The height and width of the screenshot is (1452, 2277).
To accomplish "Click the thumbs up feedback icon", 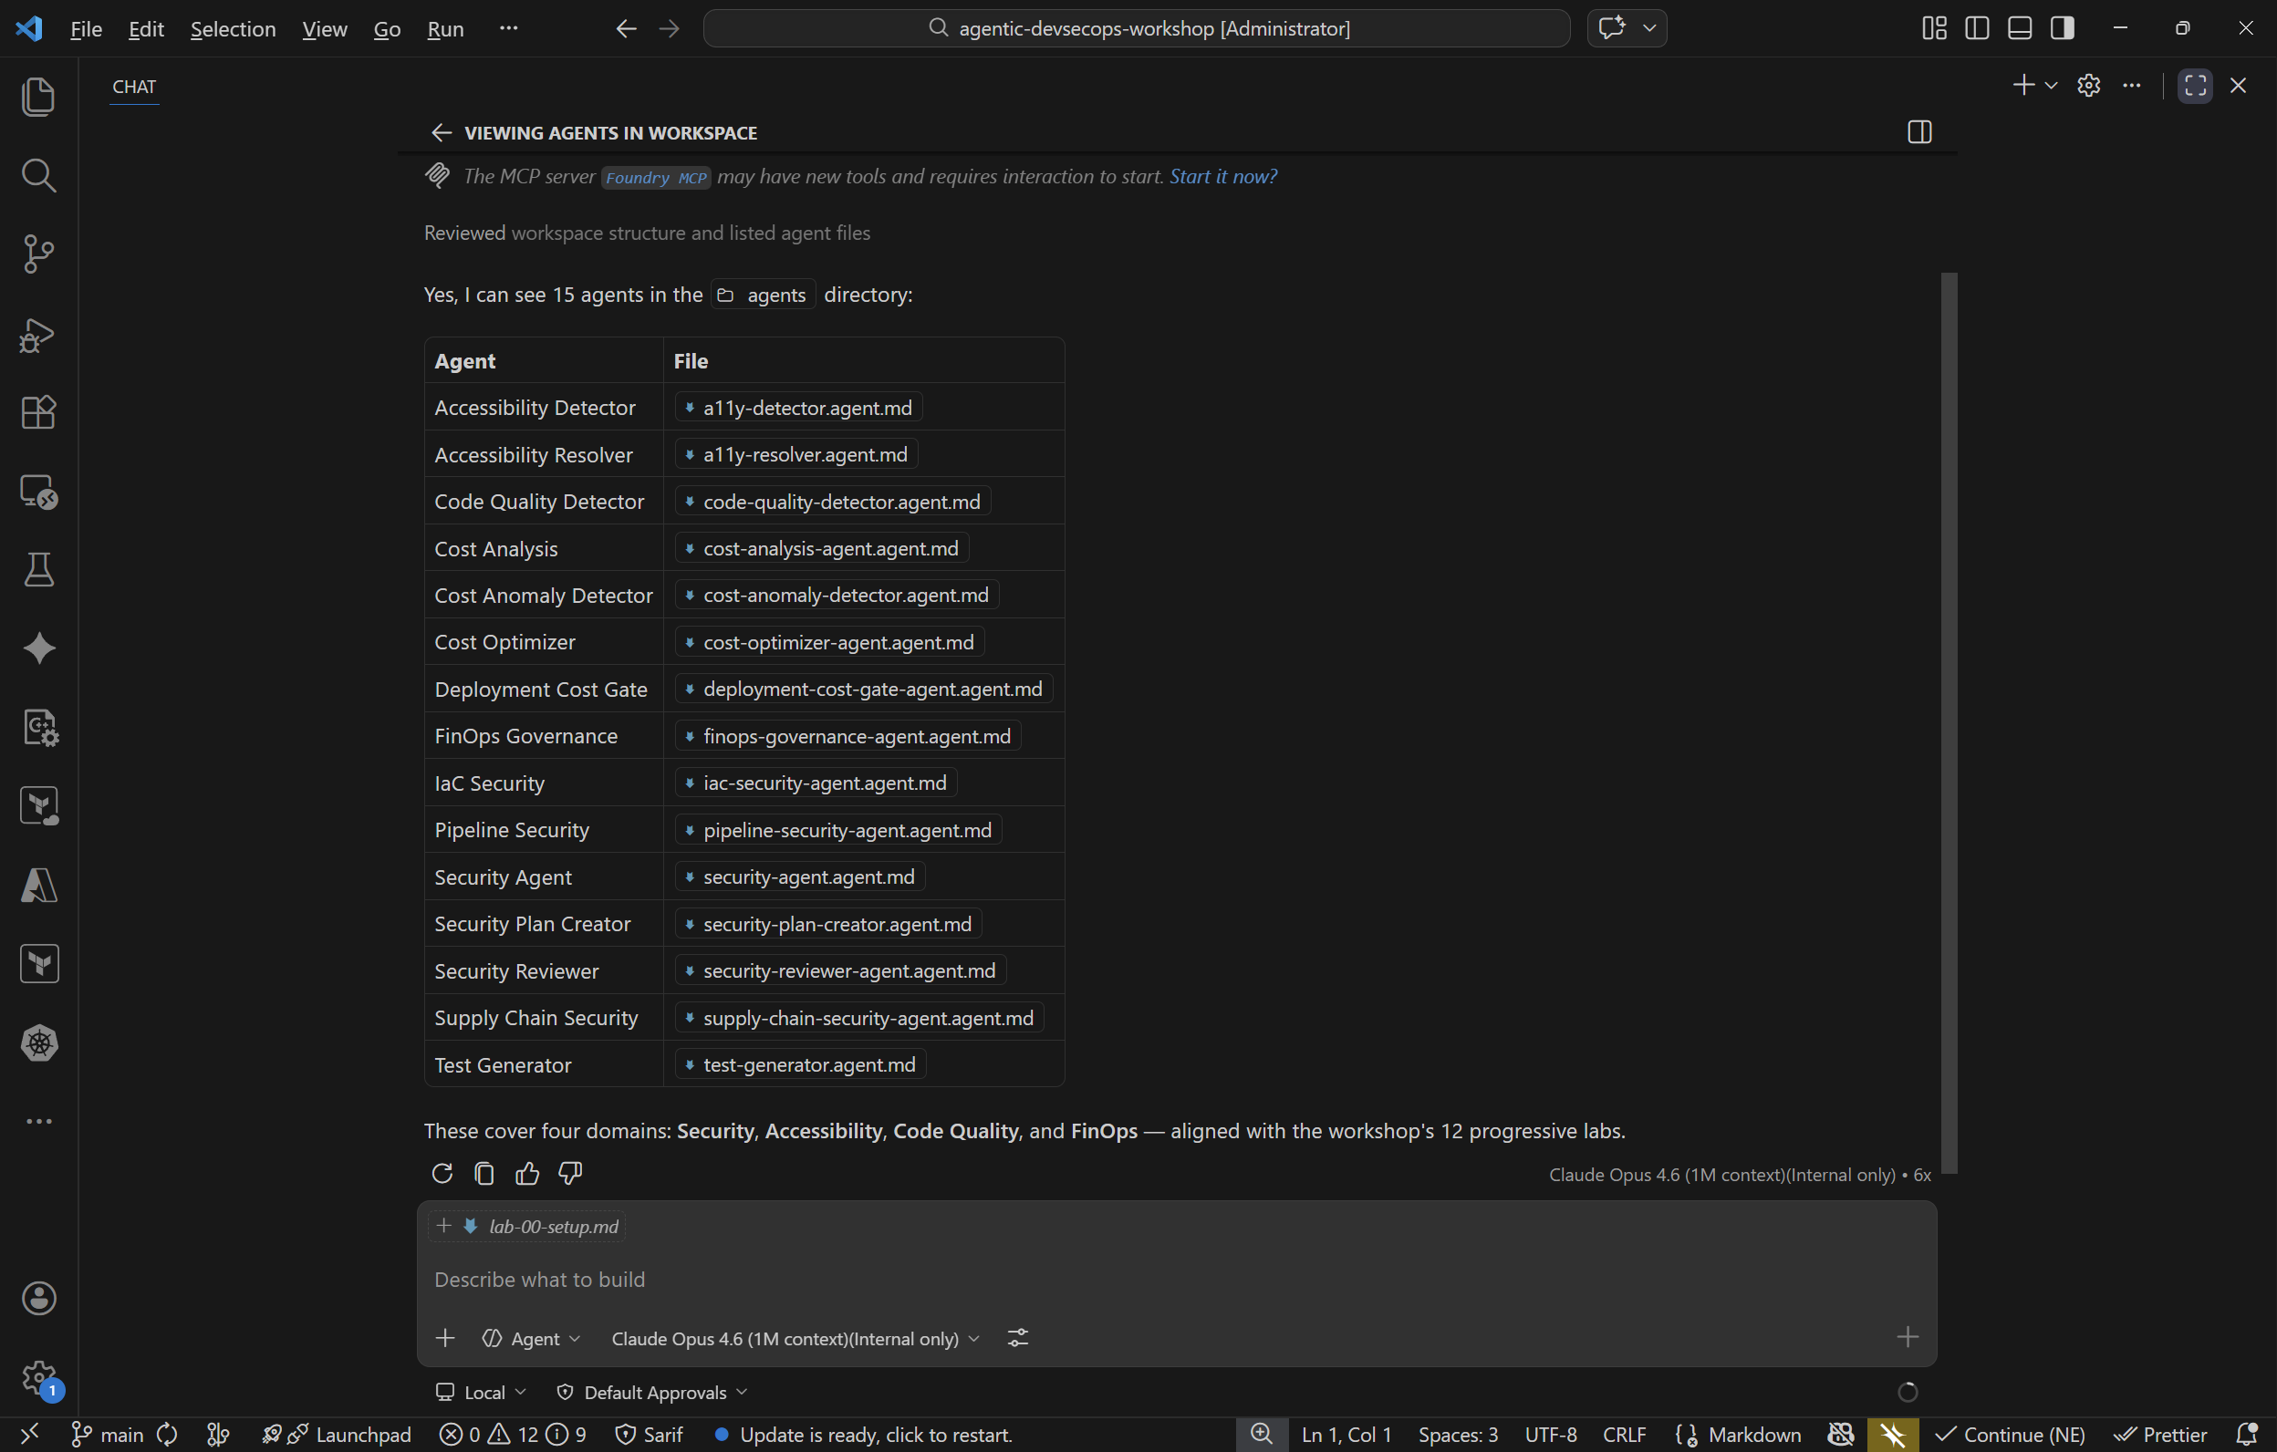I will pyautogui.click(x=526, y=1173).
